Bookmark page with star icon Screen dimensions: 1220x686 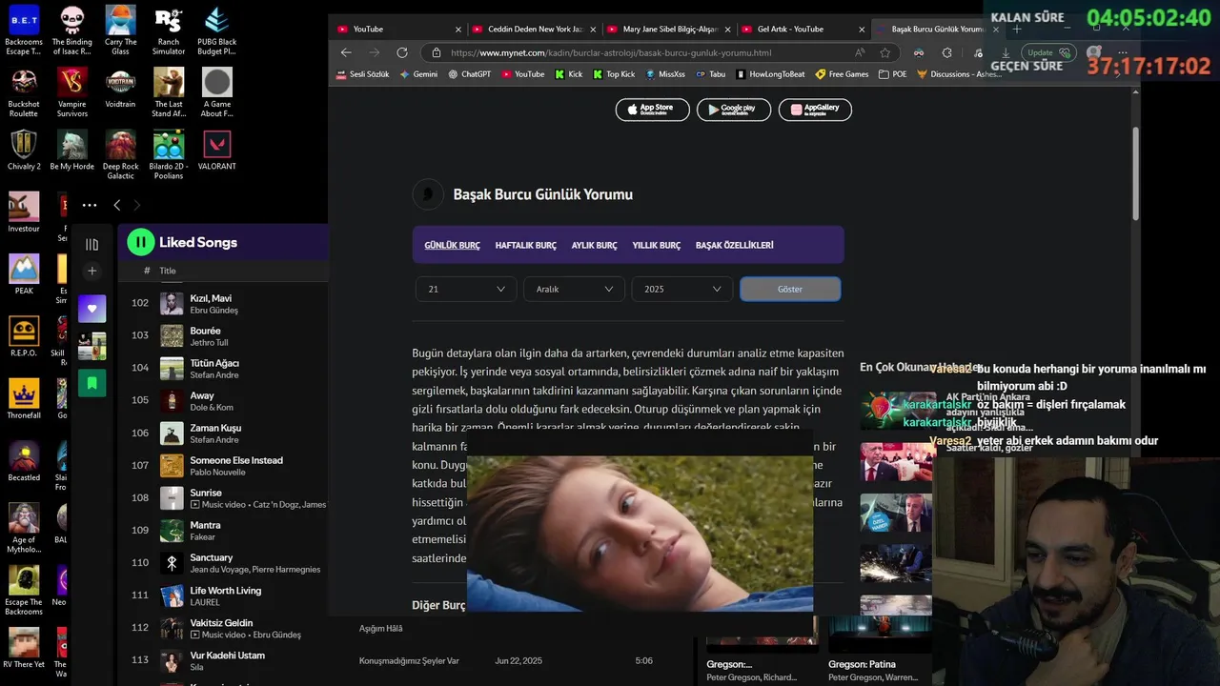coord(884,52)
